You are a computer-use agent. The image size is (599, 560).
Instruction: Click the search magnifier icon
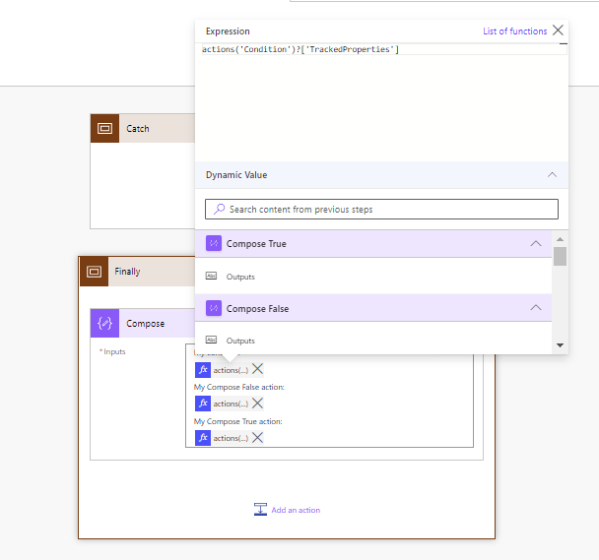pyautogui.click(x=219, y=210)
